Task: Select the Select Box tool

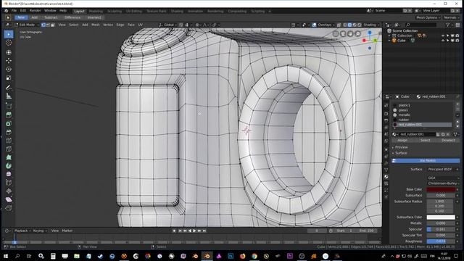Action: [9, 34]
